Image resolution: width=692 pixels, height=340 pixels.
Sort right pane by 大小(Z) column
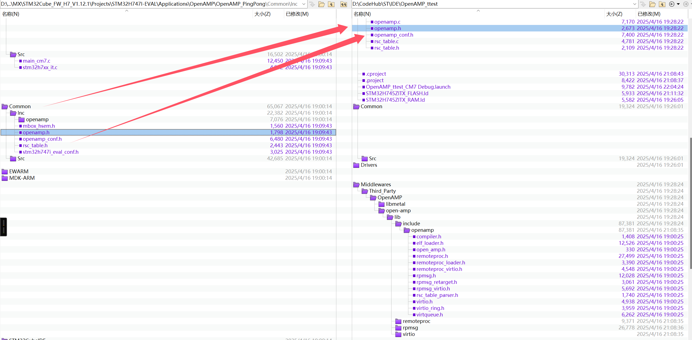pos(614,14)
